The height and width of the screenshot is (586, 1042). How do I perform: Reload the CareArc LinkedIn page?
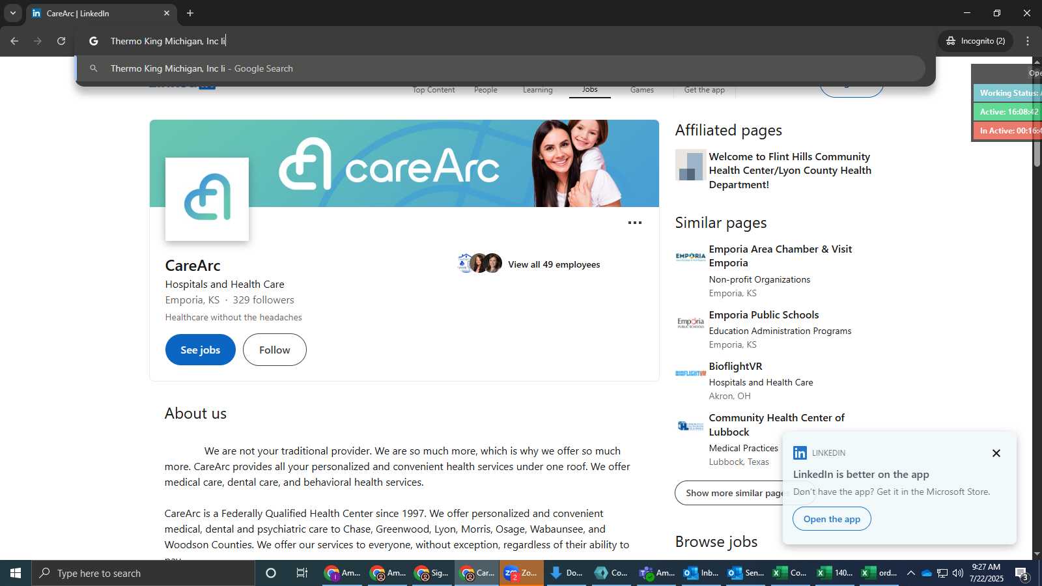(x=61, y=41)
